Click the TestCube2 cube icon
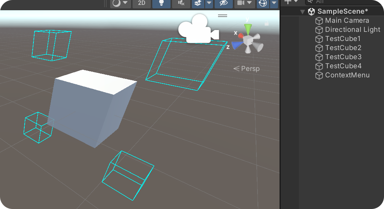Screen dimensions: 384x209 319,48
